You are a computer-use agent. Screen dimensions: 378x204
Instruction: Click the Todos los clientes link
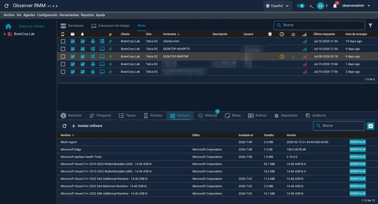pyautogui.click(x=32, y=26)
